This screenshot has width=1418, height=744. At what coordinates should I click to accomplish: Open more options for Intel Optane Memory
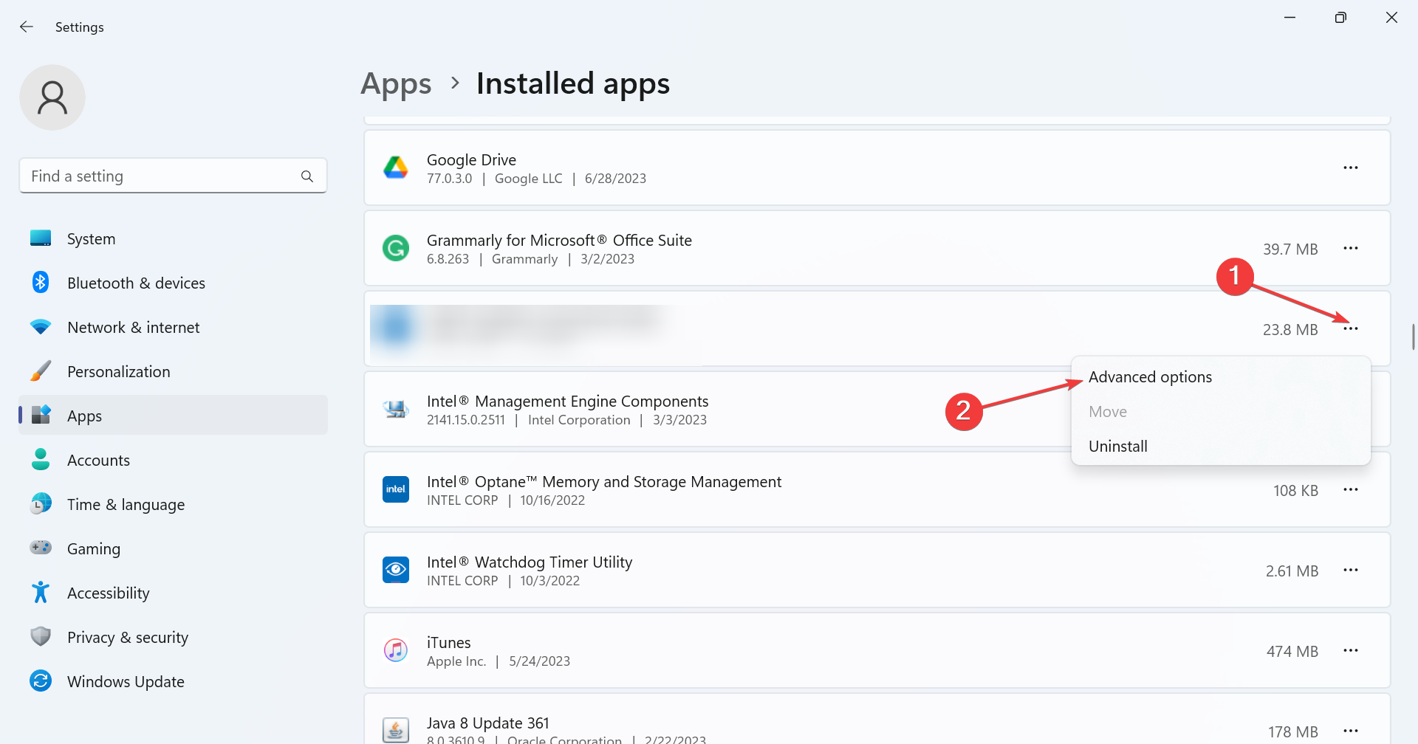point(1351,489)
